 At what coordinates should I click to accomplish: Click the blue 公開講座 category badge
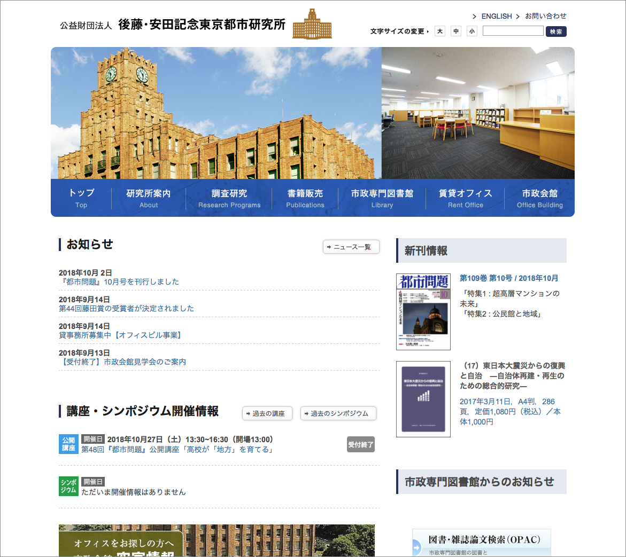(68, 444)
